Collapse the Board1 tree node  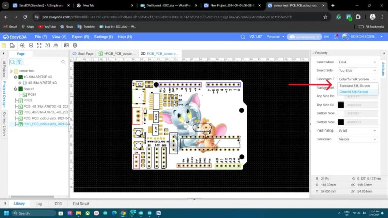16,89
